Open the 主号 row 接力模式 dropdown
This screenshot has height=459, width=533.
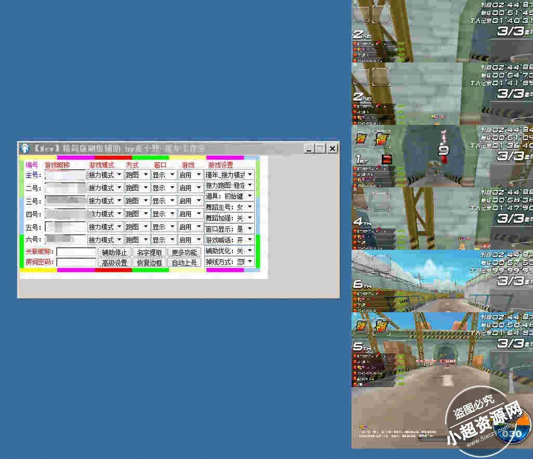119,175
